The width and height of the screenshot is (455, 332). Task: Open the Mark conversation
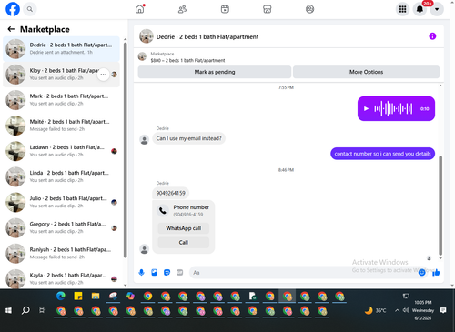click(61, 100)
